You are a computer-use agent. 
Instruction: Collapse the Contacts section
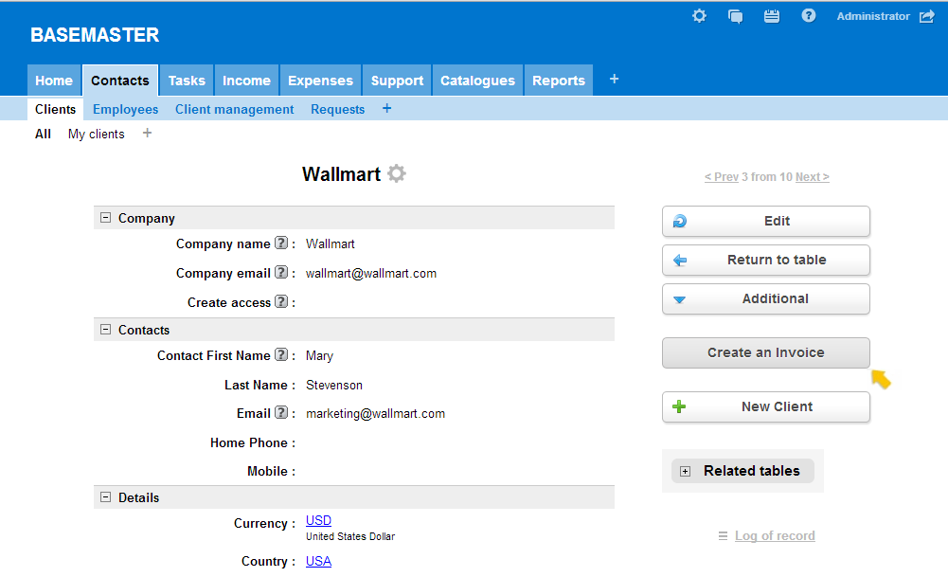point(106,330)
